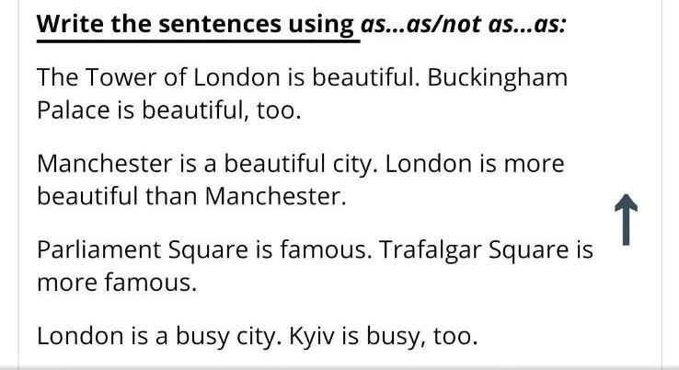Click the text 'Palace is beautiful, too.'
Screen dimensions: 679x370
169,110
